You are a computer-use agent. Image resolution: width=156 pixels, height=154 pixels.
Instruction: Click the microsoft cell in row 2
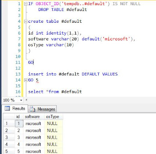point(34,130)
